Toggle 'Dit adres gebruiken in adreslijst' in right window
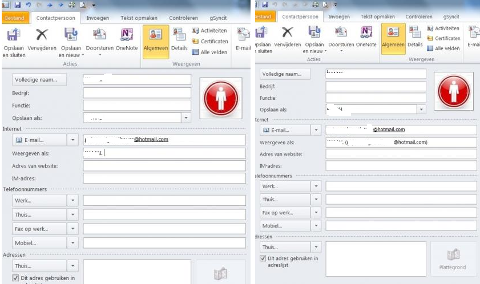 [263, 258]
